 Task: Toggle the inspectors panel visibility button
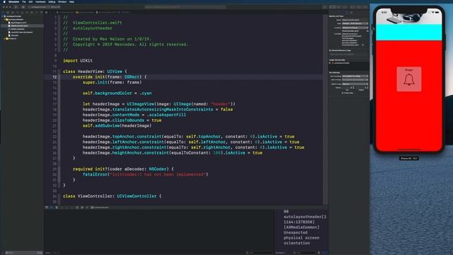tap(365, 7)
